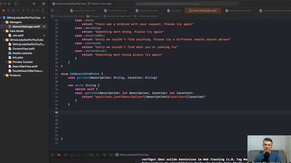Collapse the GitHubJobsSwiftUIYouTube group folder
The height and width of the screenshot is (163, 291).
point(4,40)
